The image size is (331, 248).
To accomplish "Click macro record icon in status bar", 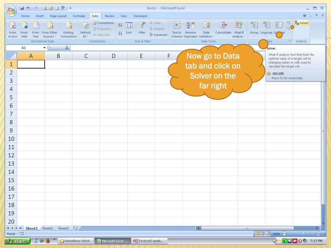I will coord(22,233).
